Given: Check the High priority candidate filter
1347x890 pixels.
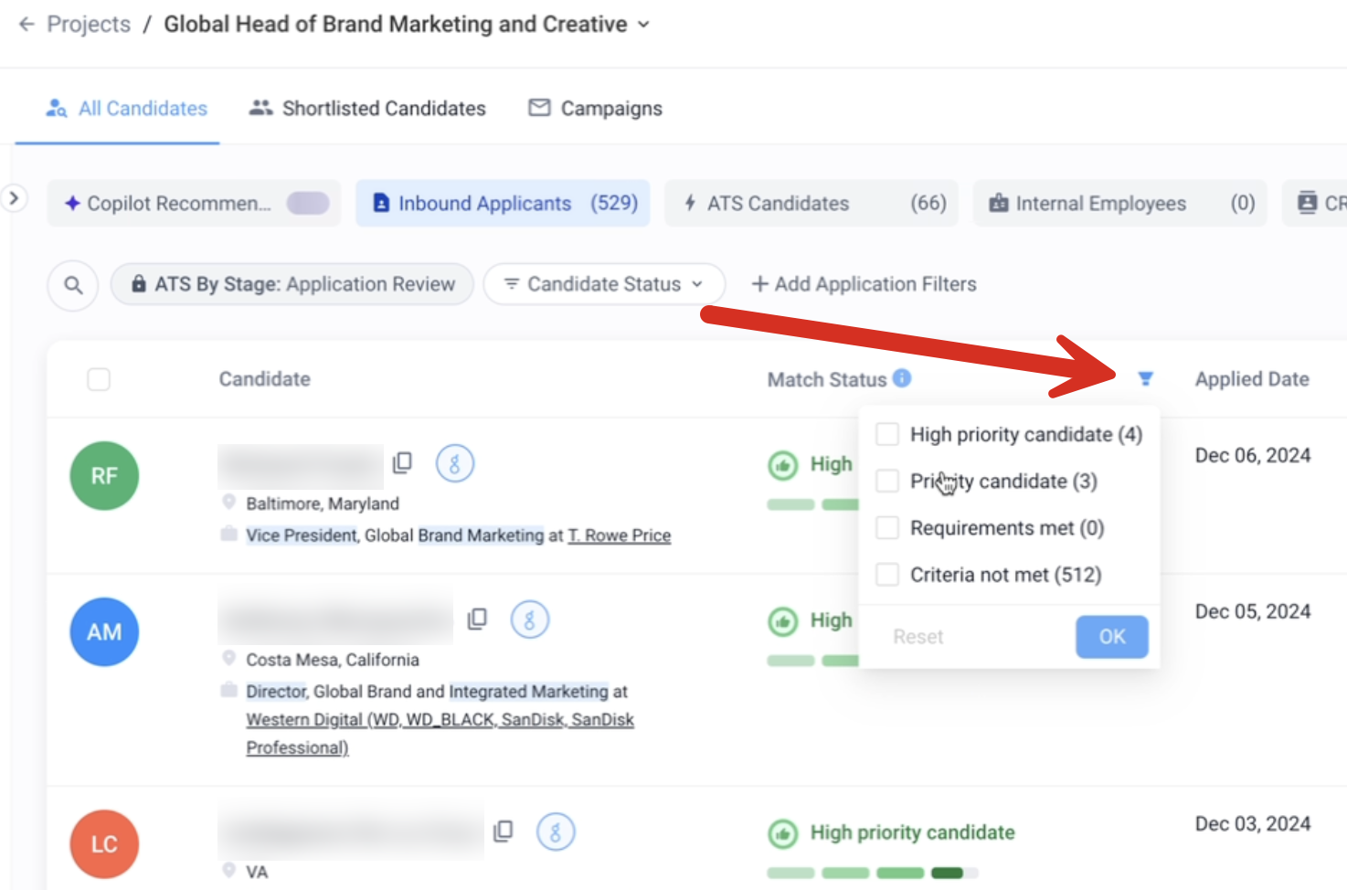Looking at the screenshot, I should point(887,434).
